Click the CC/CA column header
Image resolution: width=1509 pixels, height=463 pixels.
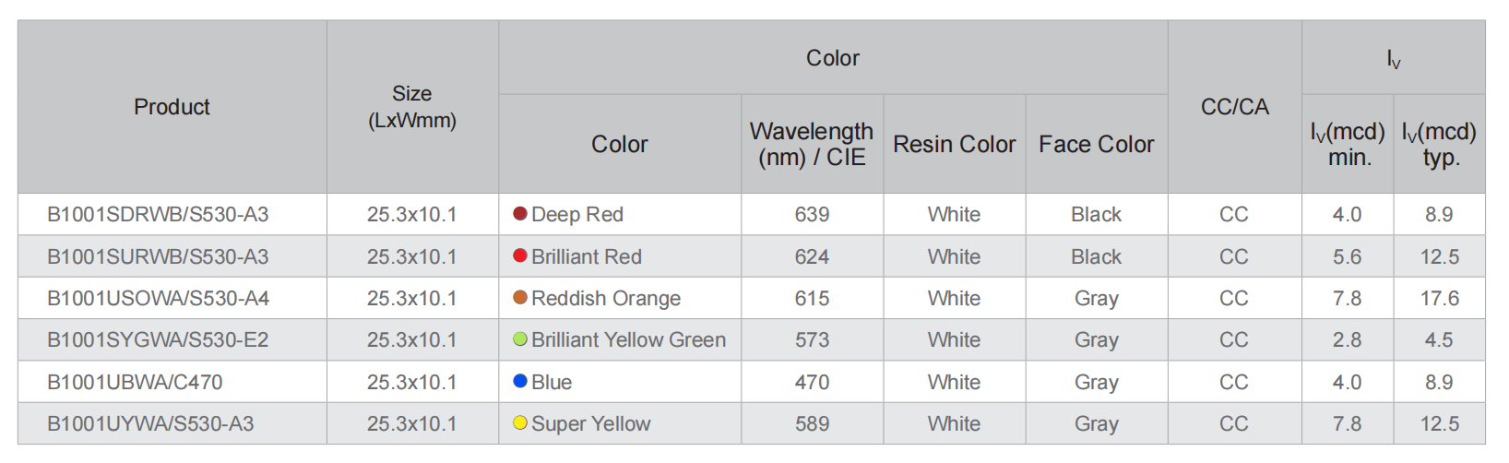tap(1235, 107)
